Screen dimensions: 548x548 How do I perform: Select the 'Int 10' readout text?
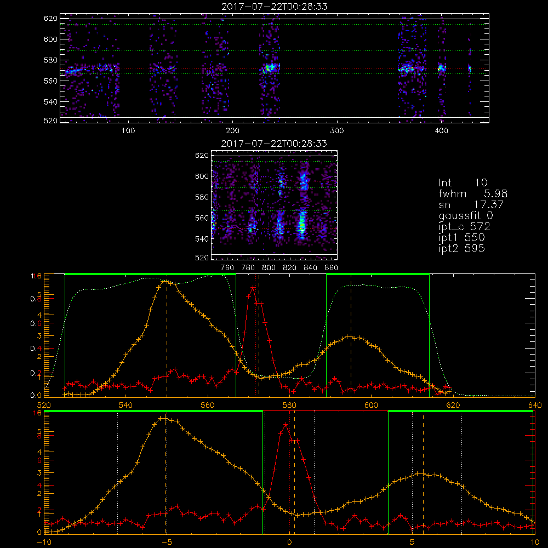[463, 182]
